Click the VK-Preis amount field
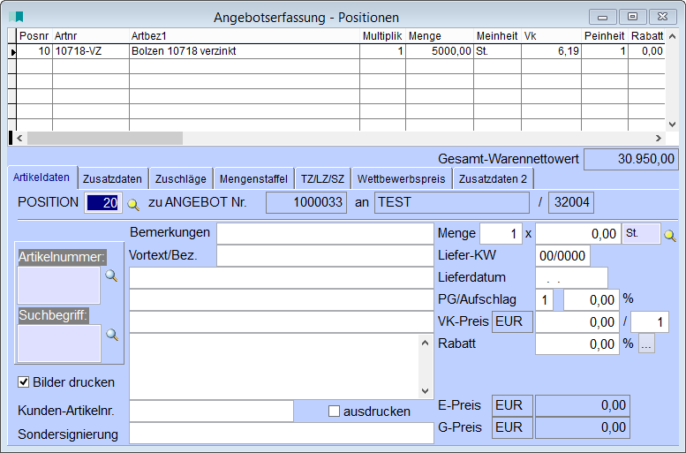 pos(577,322)
